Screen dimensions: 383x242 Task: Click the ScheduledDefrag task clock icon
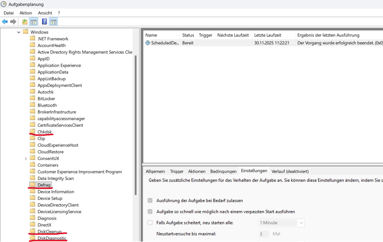(x=148, y=43)
